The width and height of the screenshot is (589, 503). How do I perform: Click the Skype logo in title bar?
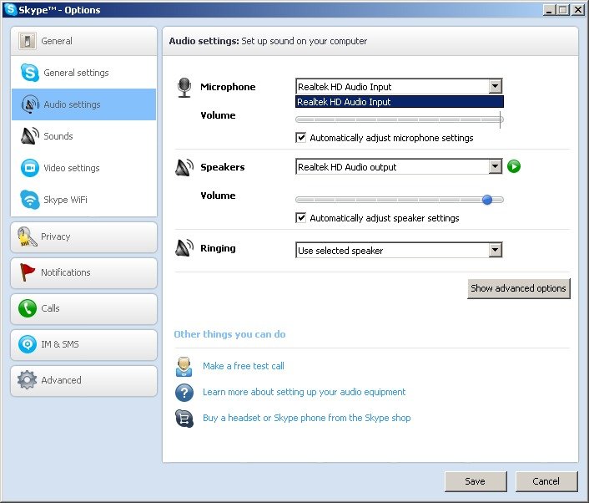(11, 9)
